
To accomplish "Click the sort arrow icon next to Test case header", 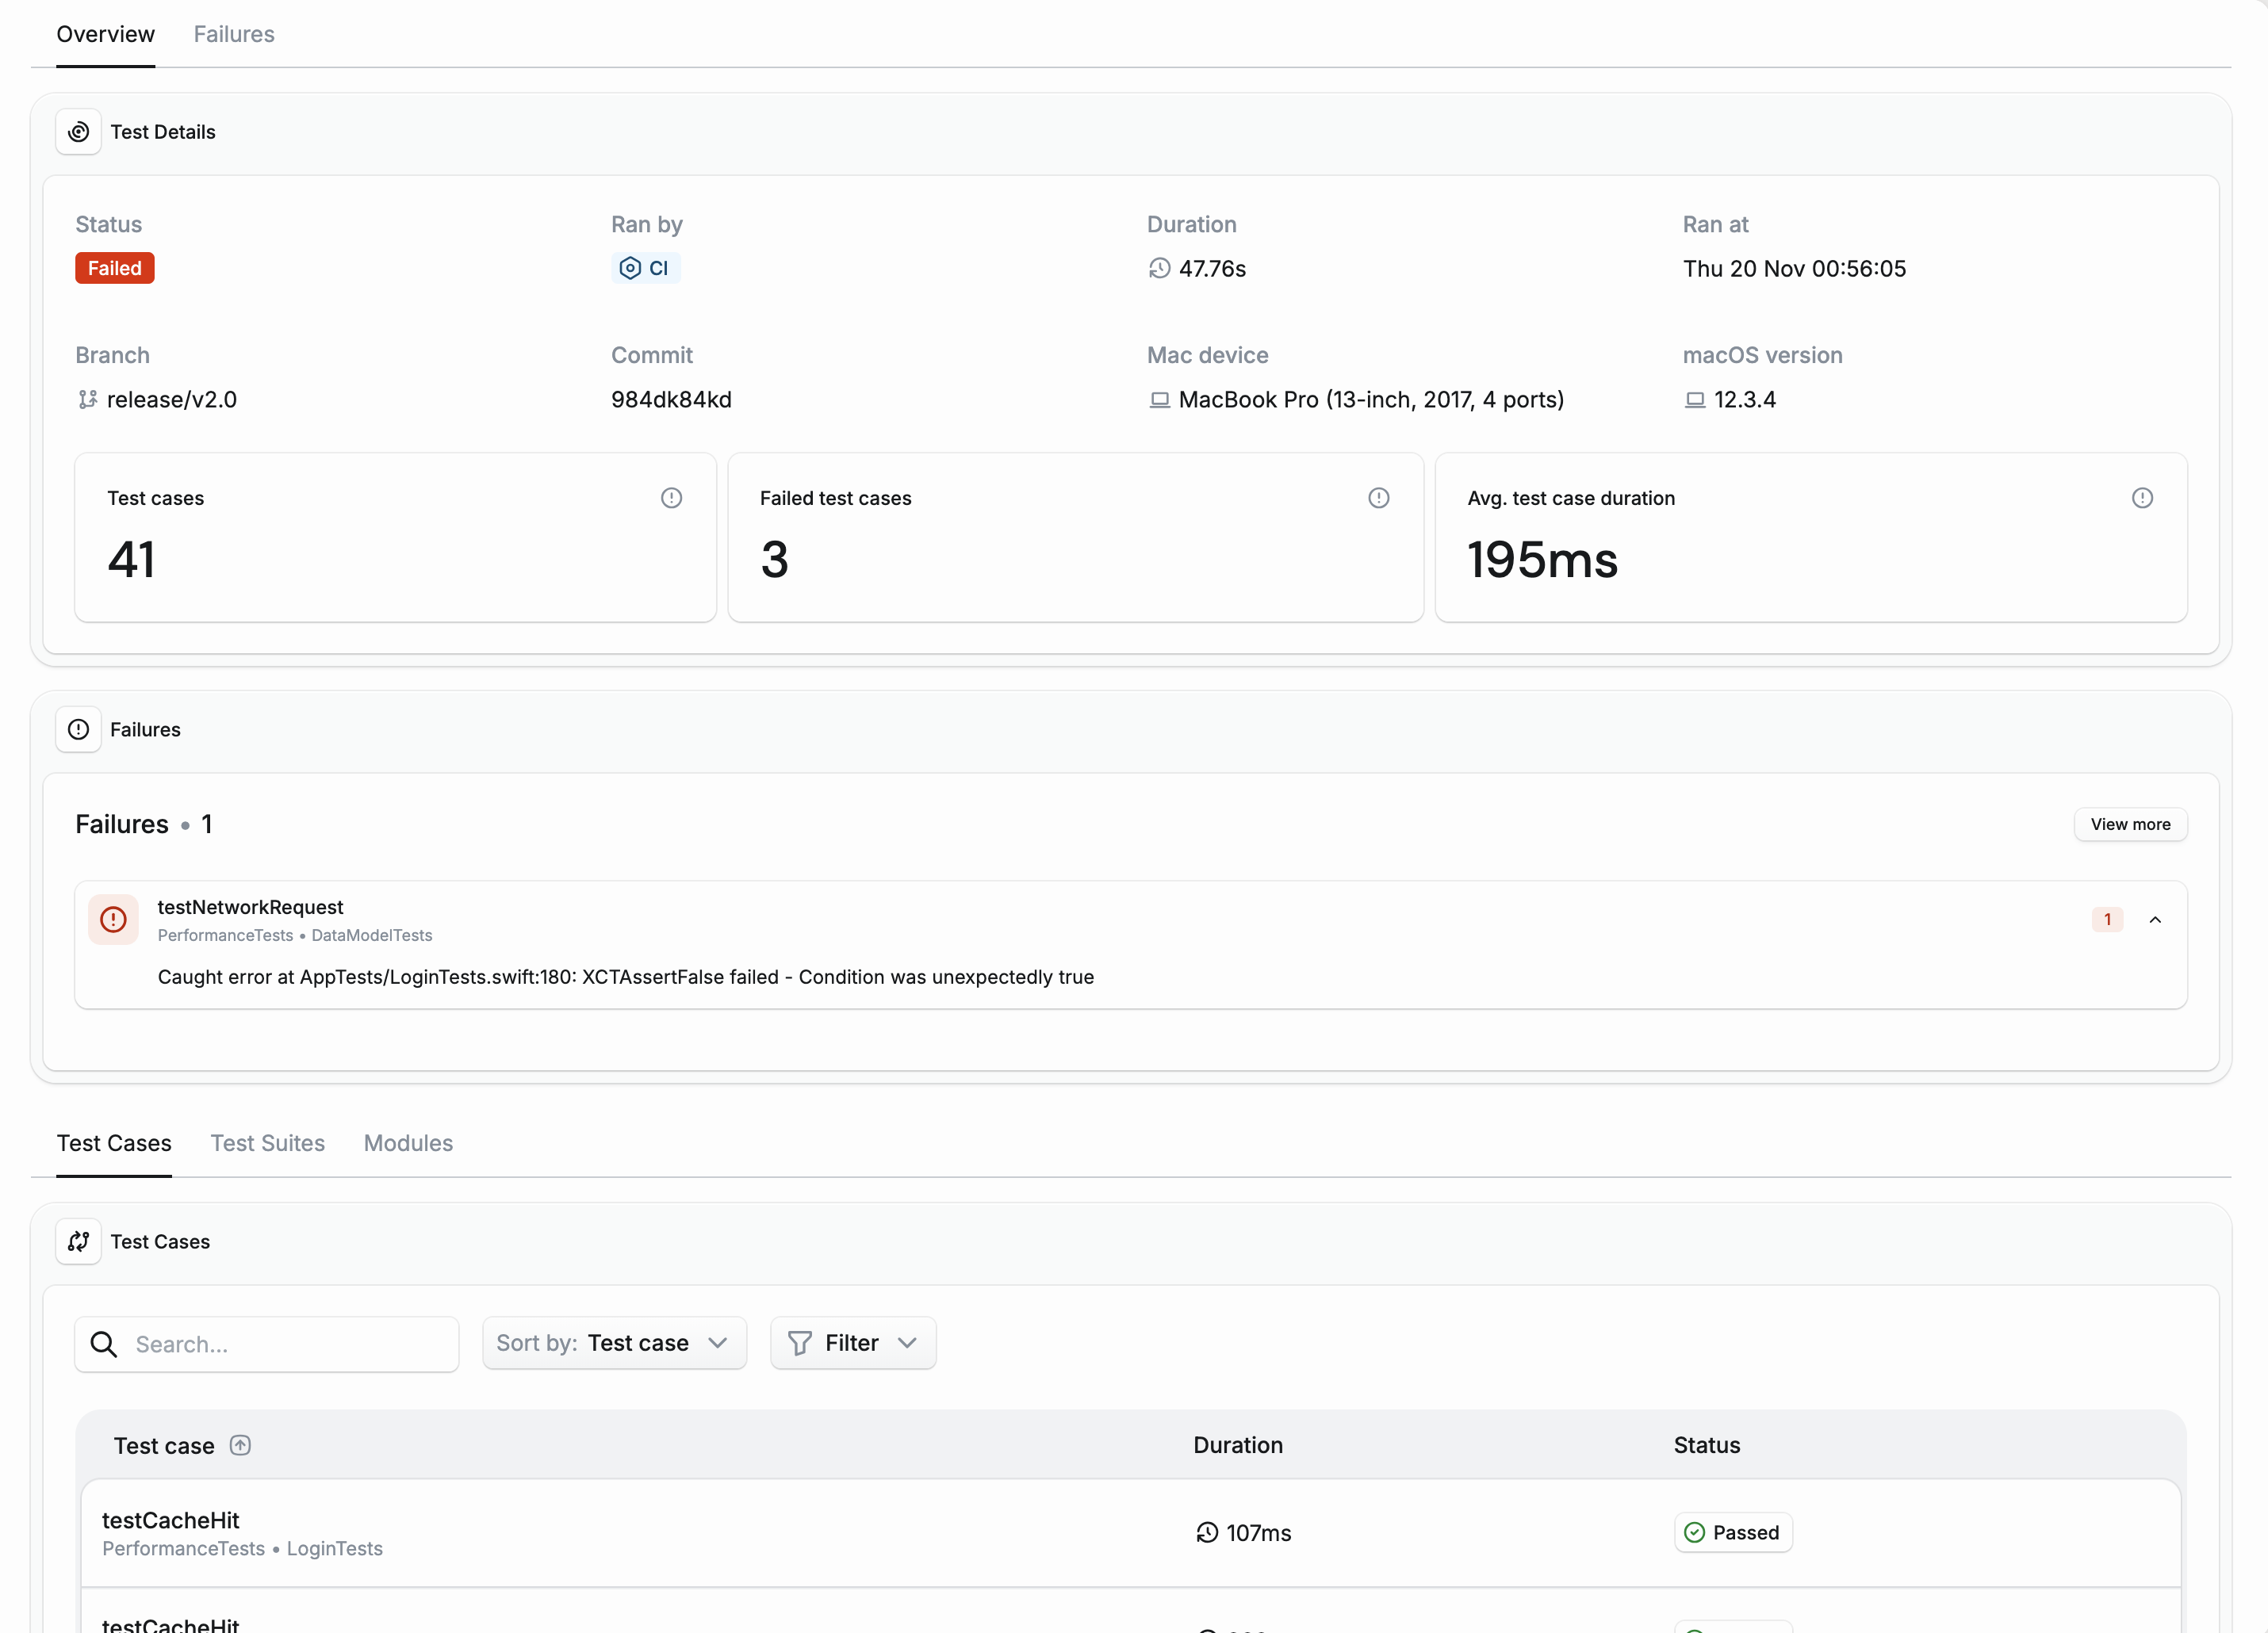I will [x=240, y=1445].
